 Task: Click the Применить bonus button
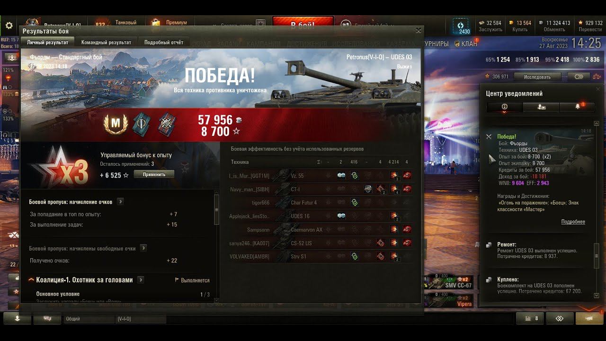(154, 174)
